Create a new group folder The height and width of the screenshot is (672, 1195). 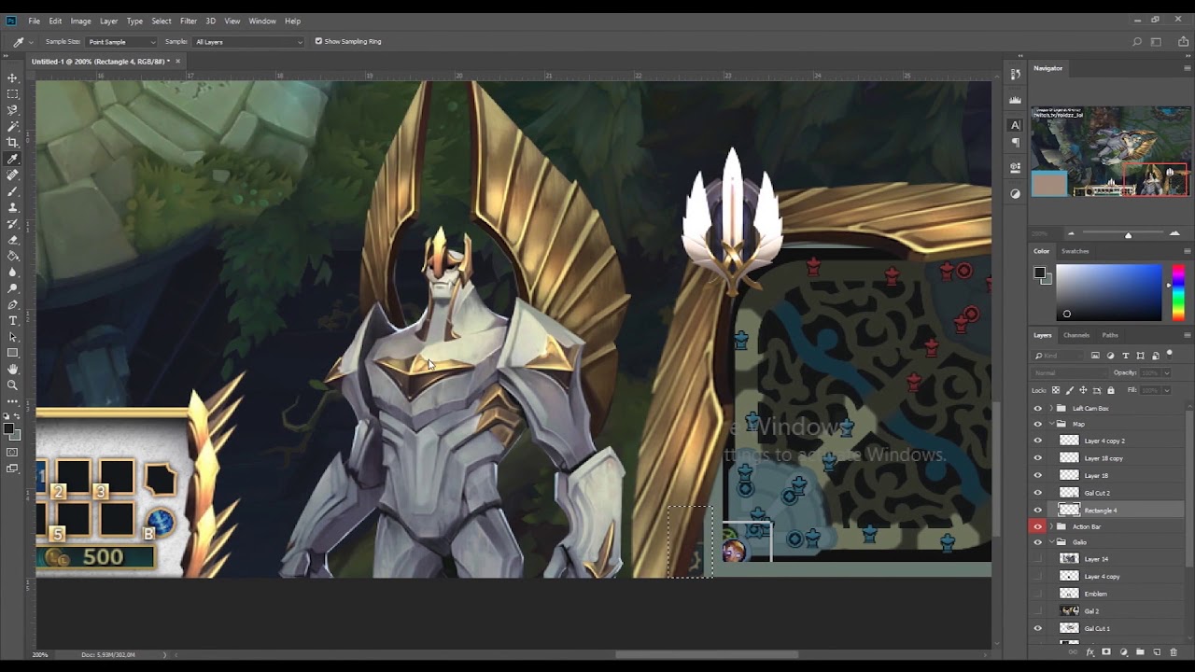click(x=1140, y=652)
